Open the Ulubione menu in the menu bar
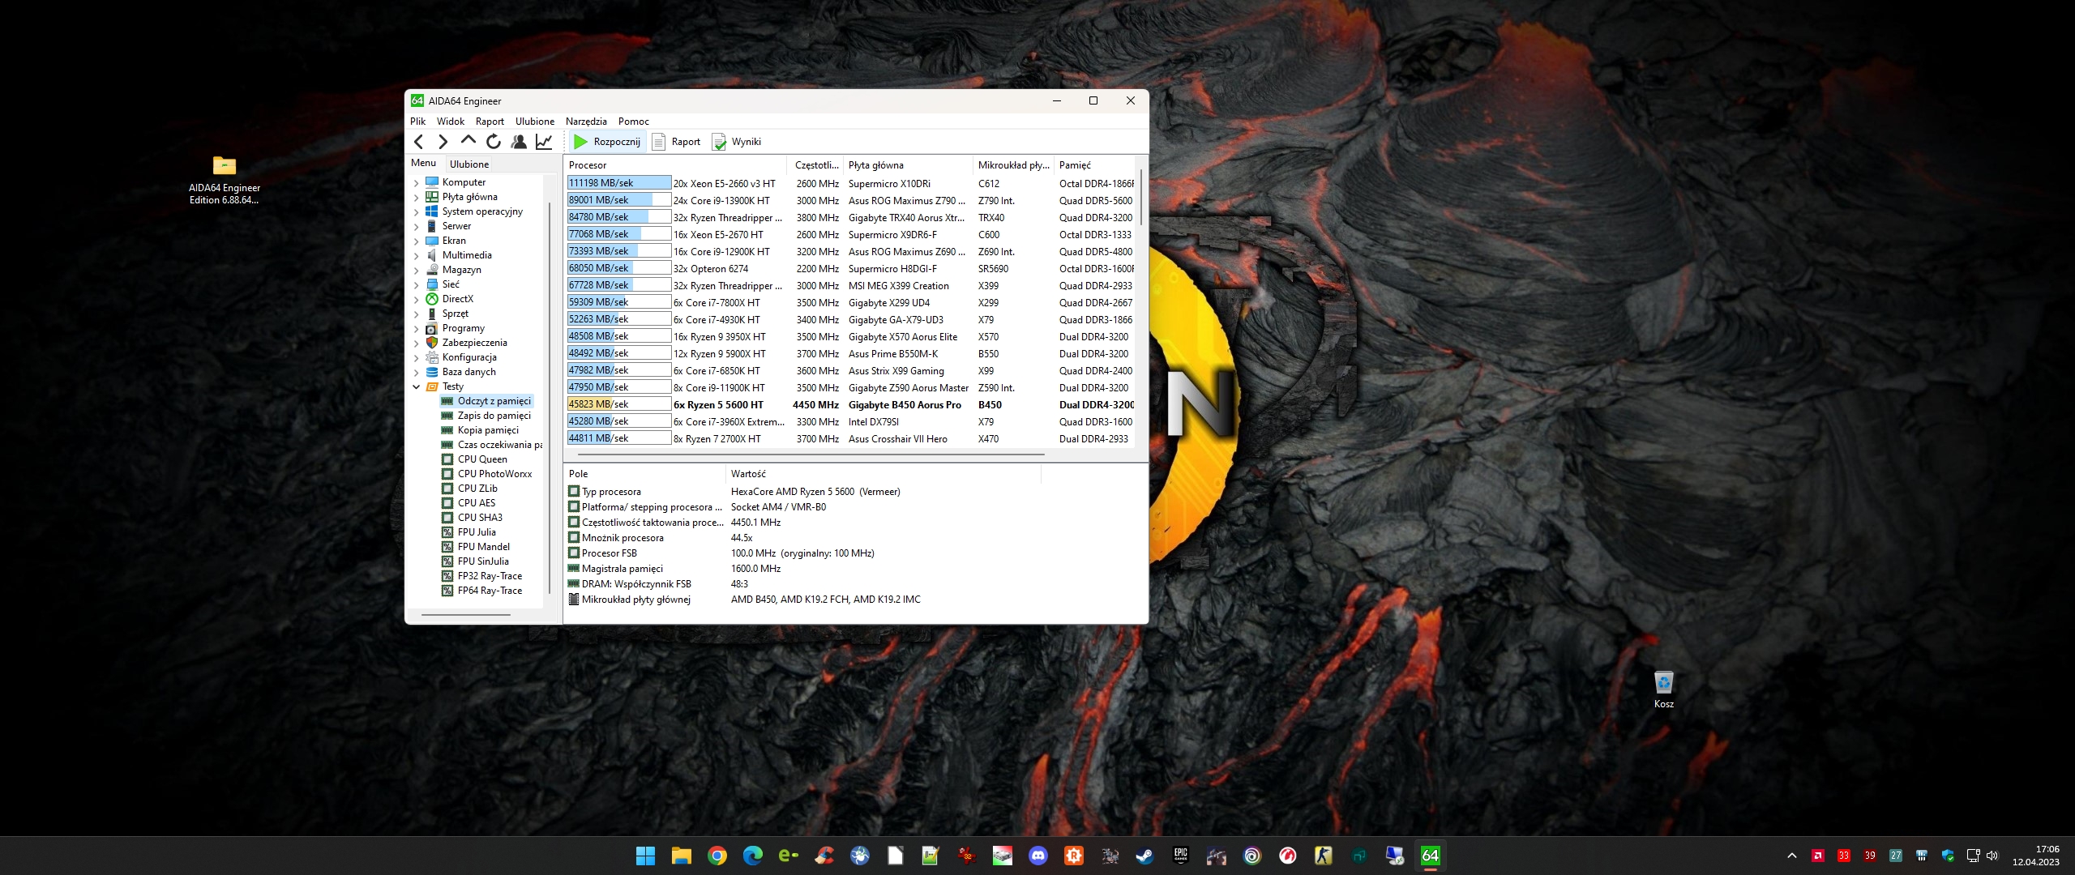Image resolution: width=2075 pixels, height=875 pixels. coord(535,122)
